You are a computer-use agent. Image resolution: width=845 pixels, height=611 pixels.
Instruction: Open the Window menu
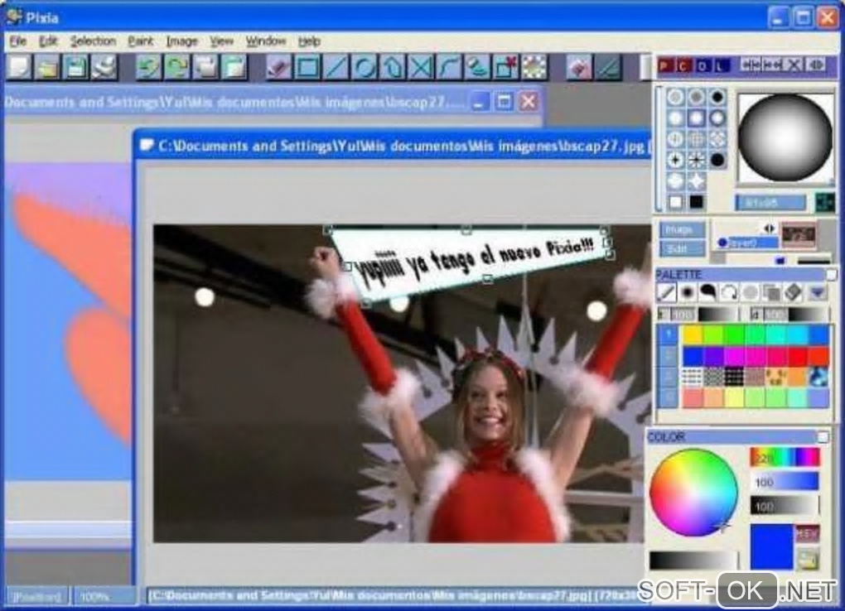(x=266, y=41)
